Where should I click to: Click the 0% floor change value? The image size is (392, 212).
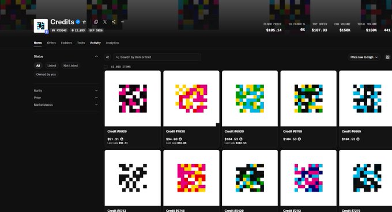coord(303,30)
